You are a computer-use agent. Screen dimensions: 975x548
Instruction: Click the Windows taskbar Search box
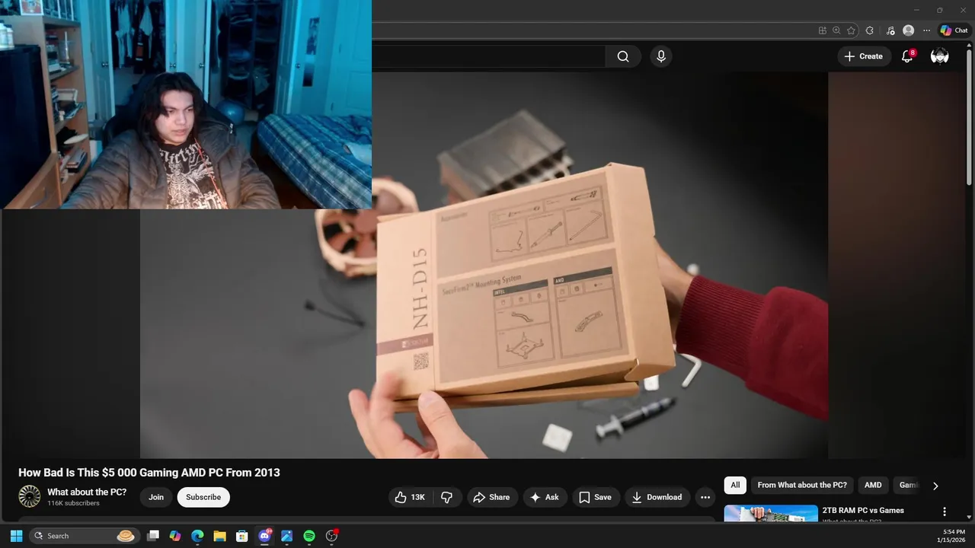click(85, 536)
